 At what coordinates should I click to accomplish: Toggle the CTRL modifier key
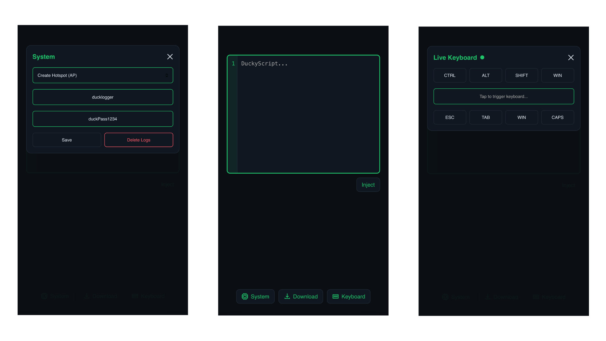tap(449, 75)
